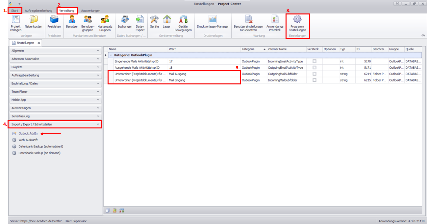The width and height of the screenshot is (427, 224).
Task: Open the Outlook AddIn link
Action: pos(28,134)
